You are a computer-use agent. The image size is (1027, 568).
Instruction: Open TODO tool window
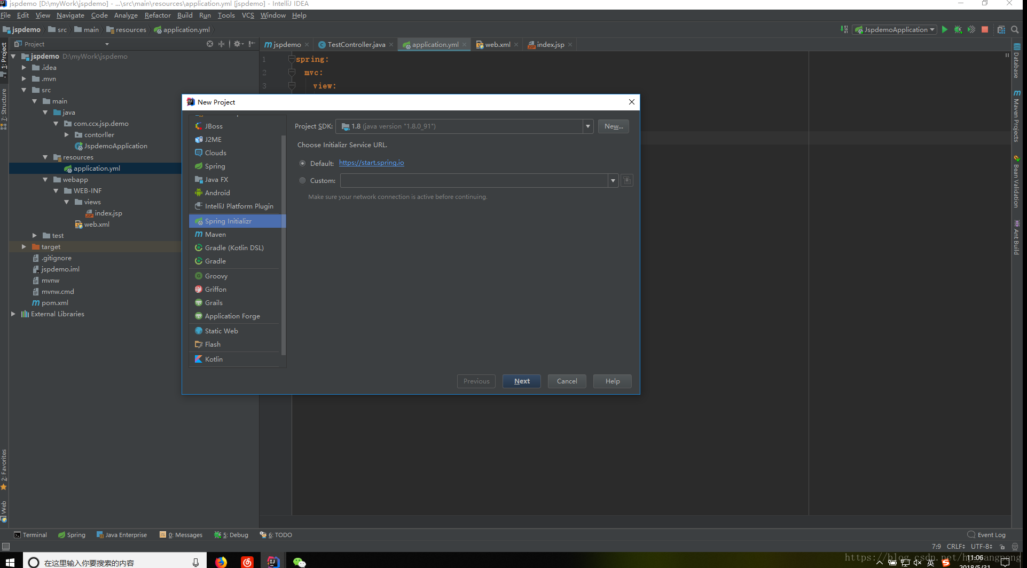click(276, 535)
